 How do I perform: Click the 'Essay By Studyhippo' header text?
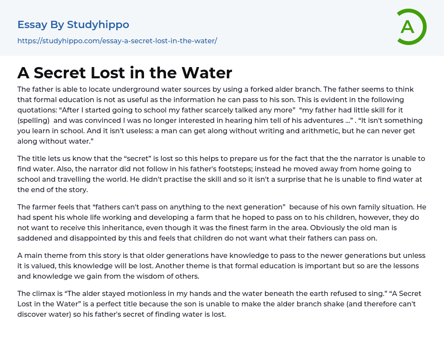point(73,25)
